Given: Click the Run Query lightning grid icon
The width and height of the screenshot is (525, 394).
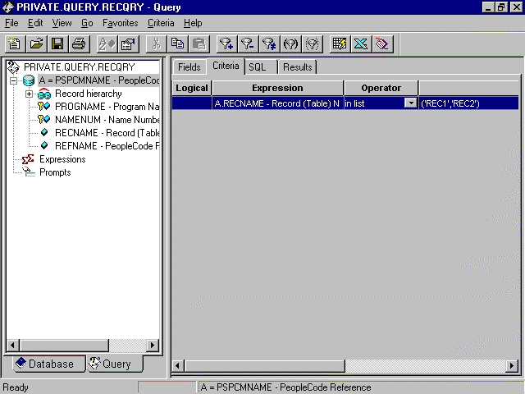Looking at the screenshot, I should click(x=340, y=44).
